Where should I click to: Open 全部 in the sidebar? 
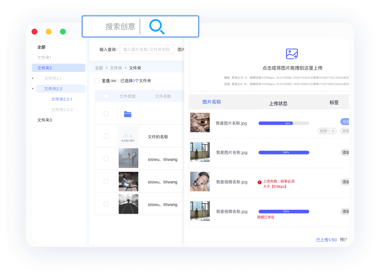tap(41, 47)
